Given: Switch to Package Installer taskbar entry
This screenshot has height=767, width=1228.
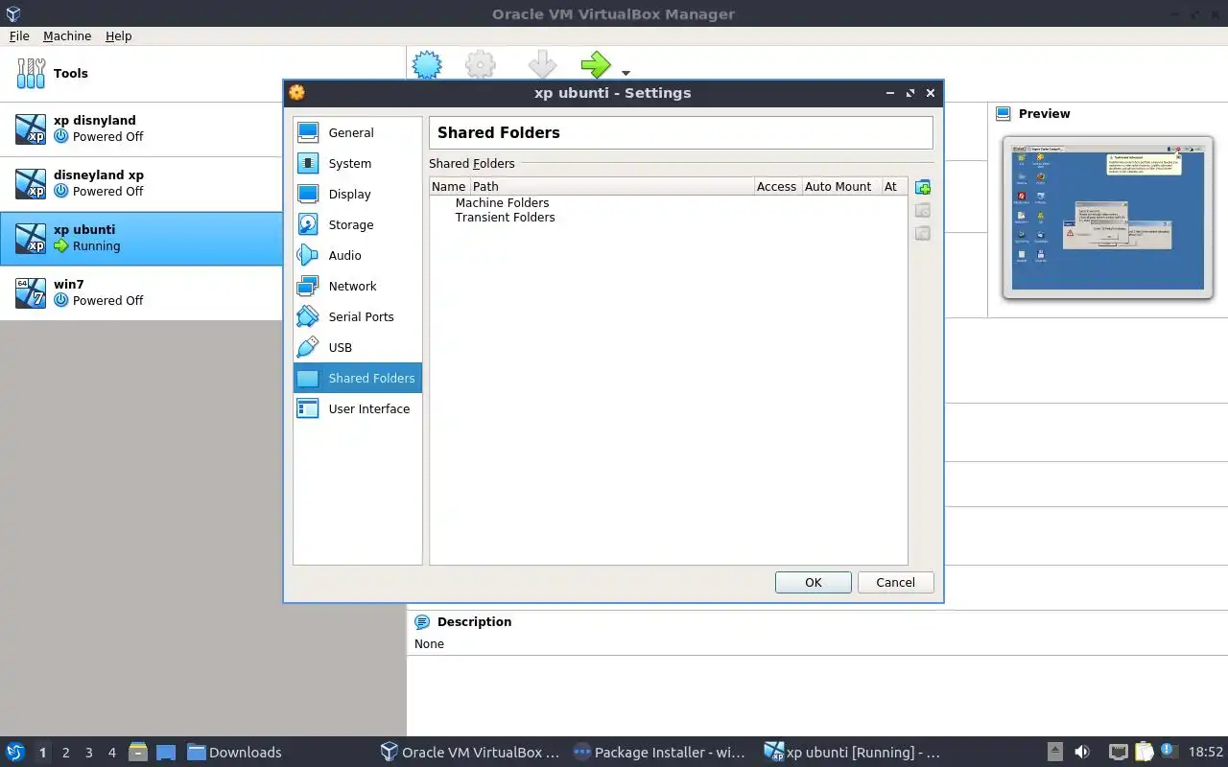Looking at the screenshot, I should click(659, 752).
